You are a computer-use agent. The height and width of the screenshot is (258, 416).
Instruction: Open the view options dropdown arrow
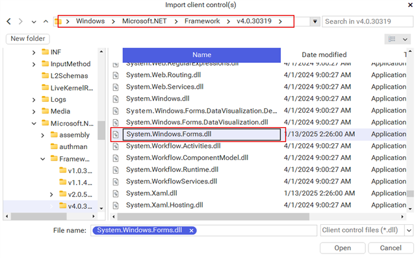(x=405, y=40)
